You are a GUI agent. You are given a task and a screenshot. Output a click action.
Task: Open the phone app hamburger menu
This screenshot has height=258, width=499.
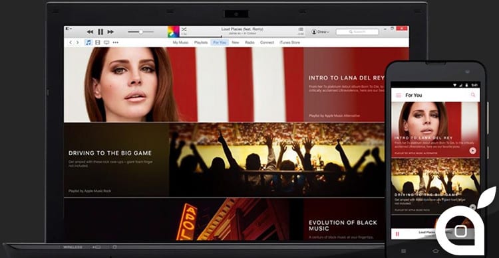[x=398, y=95]
